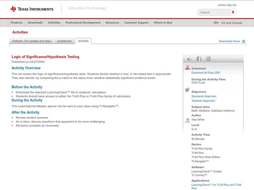This screenshot has width=254, height=190.
Task: Switch to the Guidebooks tab
Action: pyautogui.click(x=64, y=41)
